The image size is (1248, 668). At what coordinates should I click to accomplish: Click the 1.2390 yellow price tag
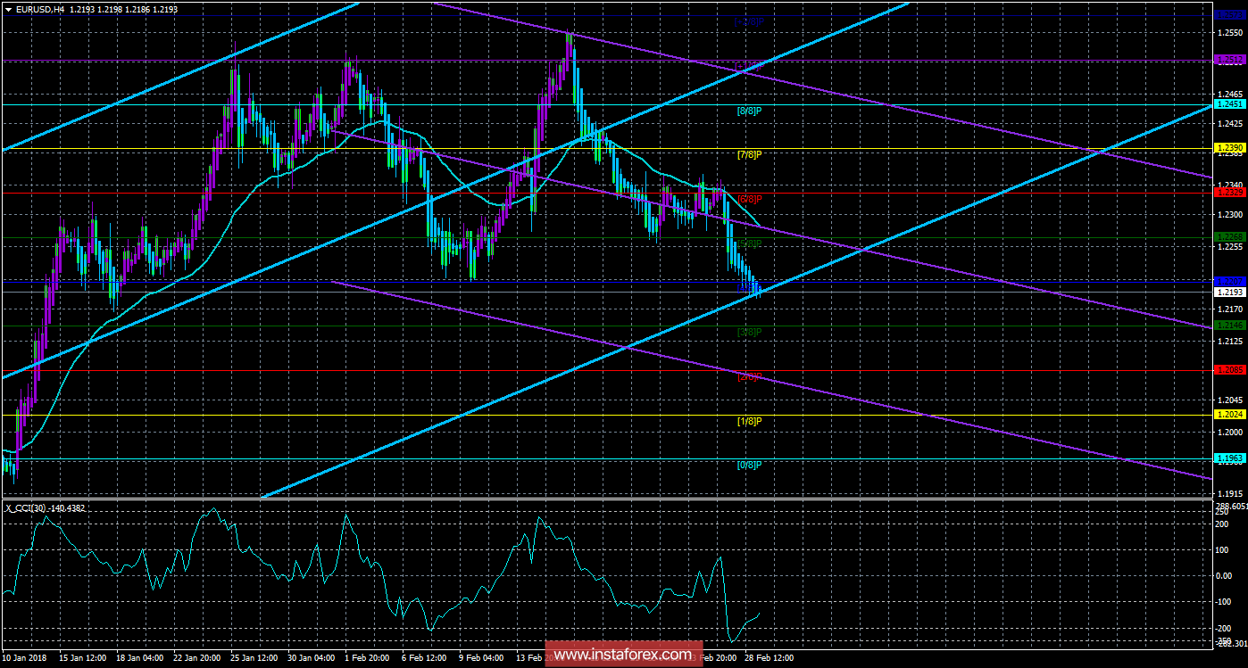1229,147
